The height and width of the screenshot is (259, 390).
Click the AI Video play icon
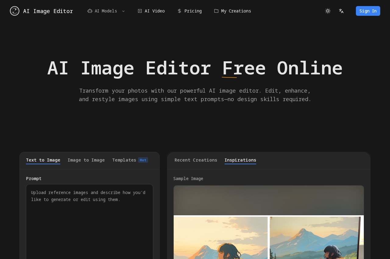point(140,11)
